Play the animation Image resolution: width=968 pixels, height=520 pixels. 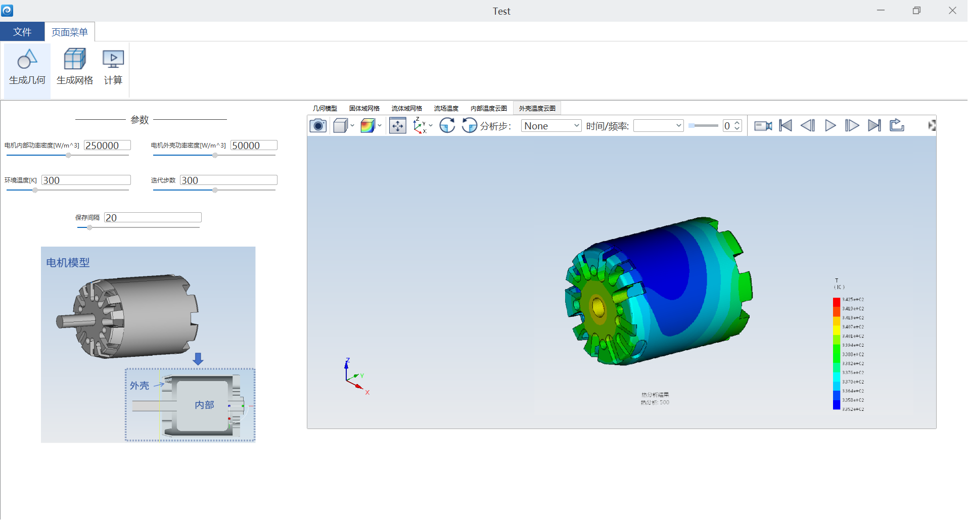[x=830, y=125]
